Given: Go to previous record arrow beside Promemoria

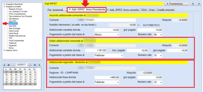Looking at the screenshot, I should point(193,4).
